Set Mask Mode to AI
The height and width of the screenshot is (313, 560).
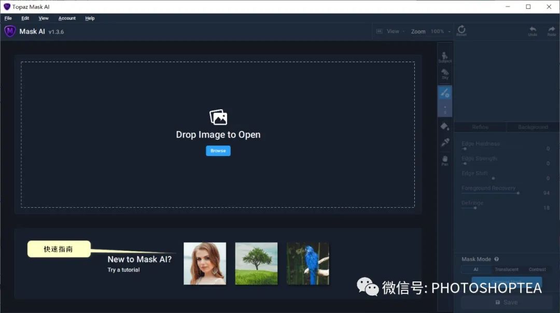pyautogui.click(x=475, y=269)
